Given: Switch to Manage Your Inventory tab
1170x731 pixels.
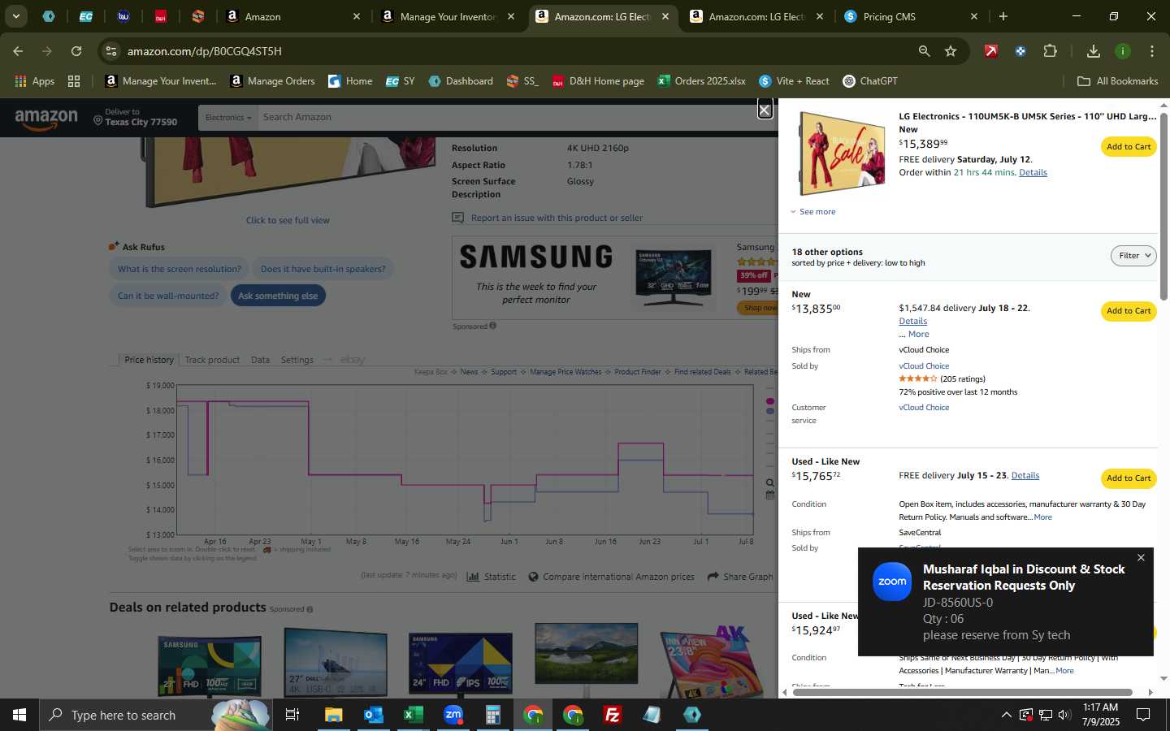Looking at the screenshot, I should (x=447, y=16).
